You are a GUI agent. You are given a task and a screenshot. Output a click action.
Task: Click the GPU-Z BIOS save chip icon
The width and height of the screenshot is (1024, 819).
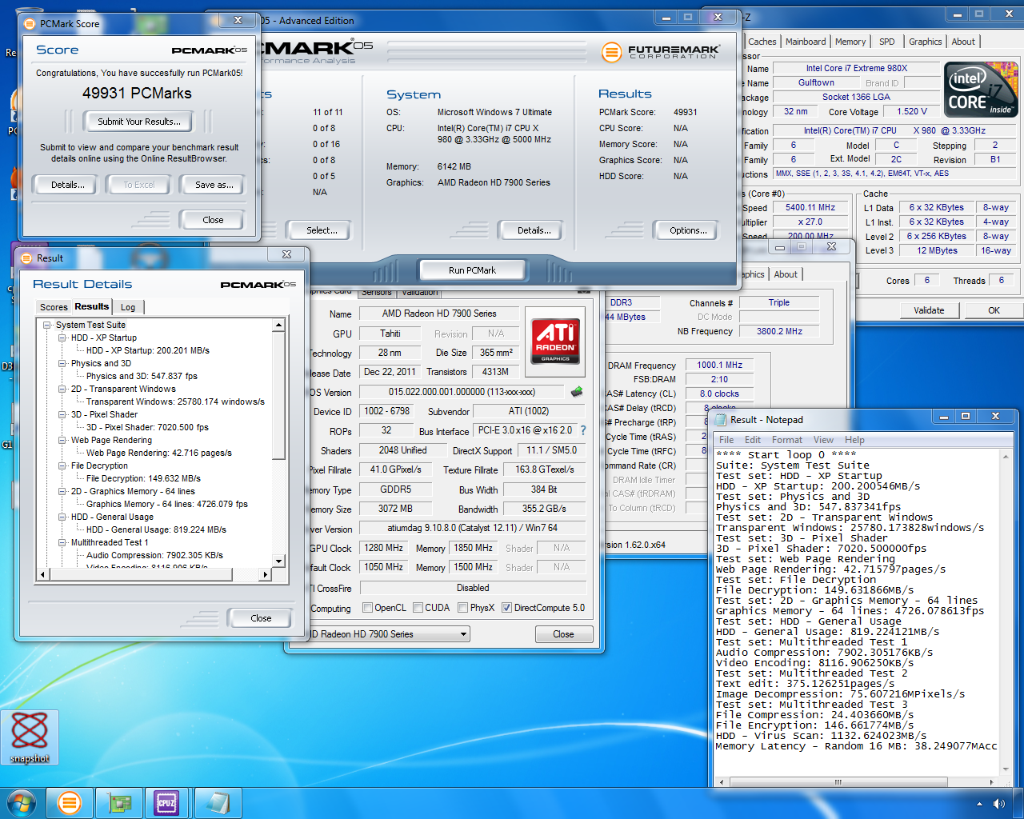tap(576, 392)
